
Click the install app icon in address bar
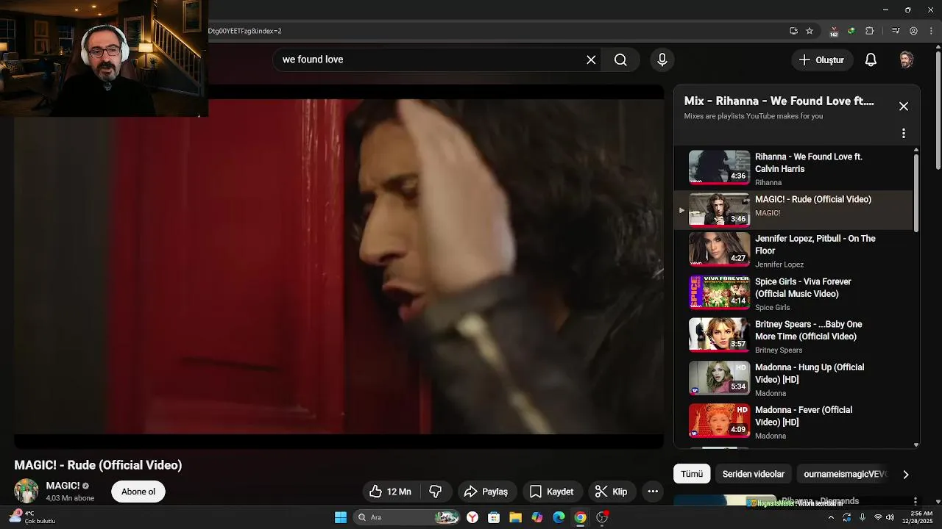click(x=793, y=31)
